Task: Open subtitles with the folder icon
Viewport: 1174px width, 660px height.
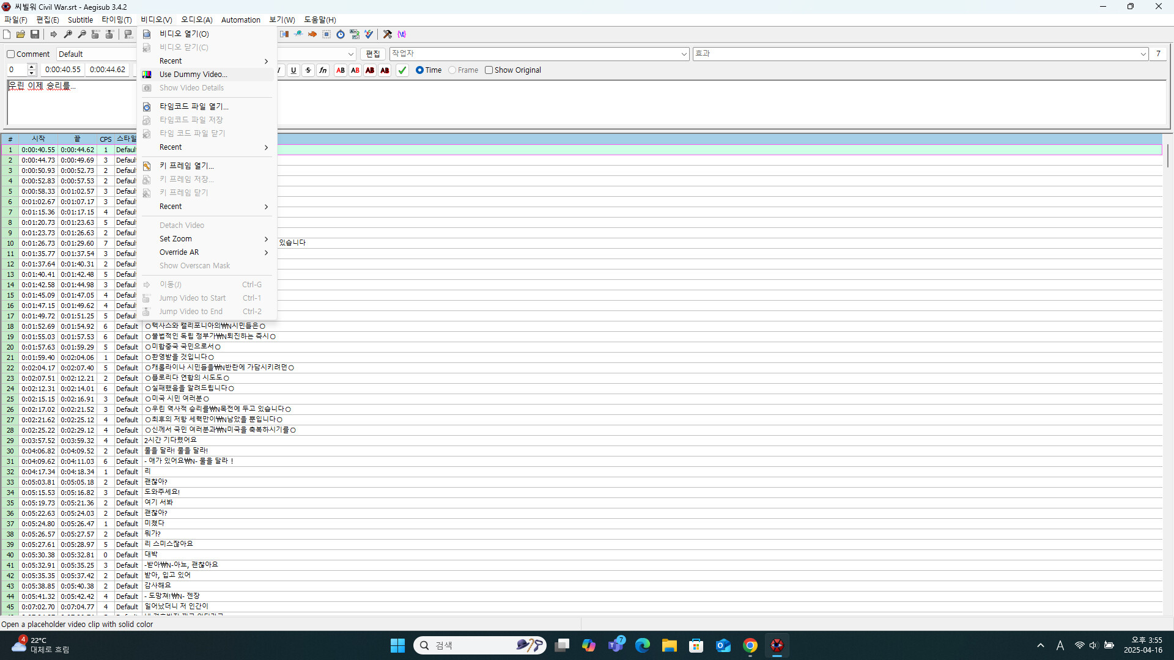Action: coord(21,34)
